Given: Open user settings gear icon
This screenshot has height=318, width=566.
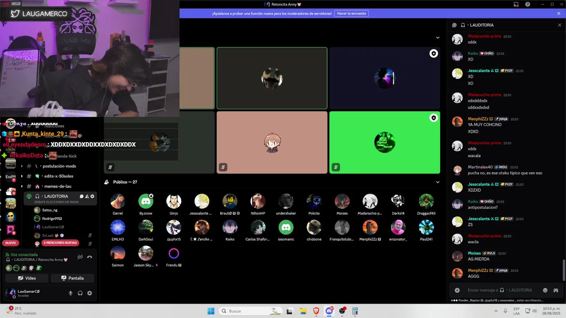Looking at the screenshot, I should [90, 293].
